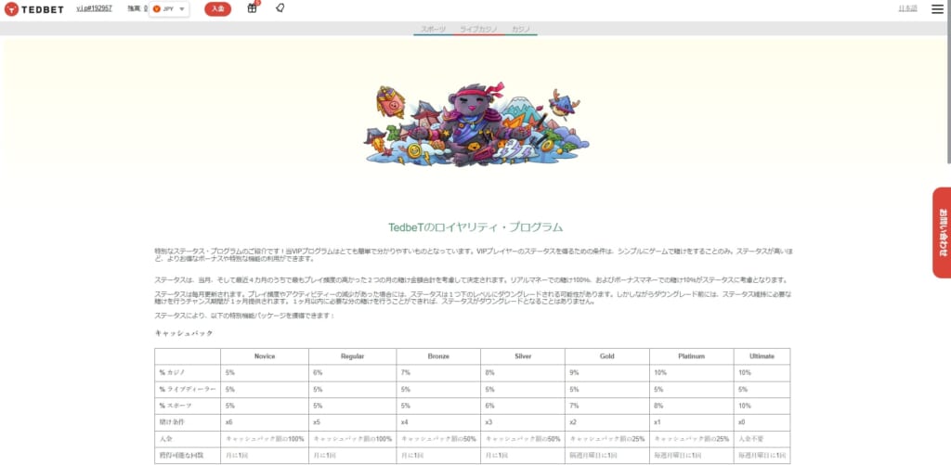Open the red お問い合わせ side button
The width and height of the screenshot is (951, 465).
(942, 233)
